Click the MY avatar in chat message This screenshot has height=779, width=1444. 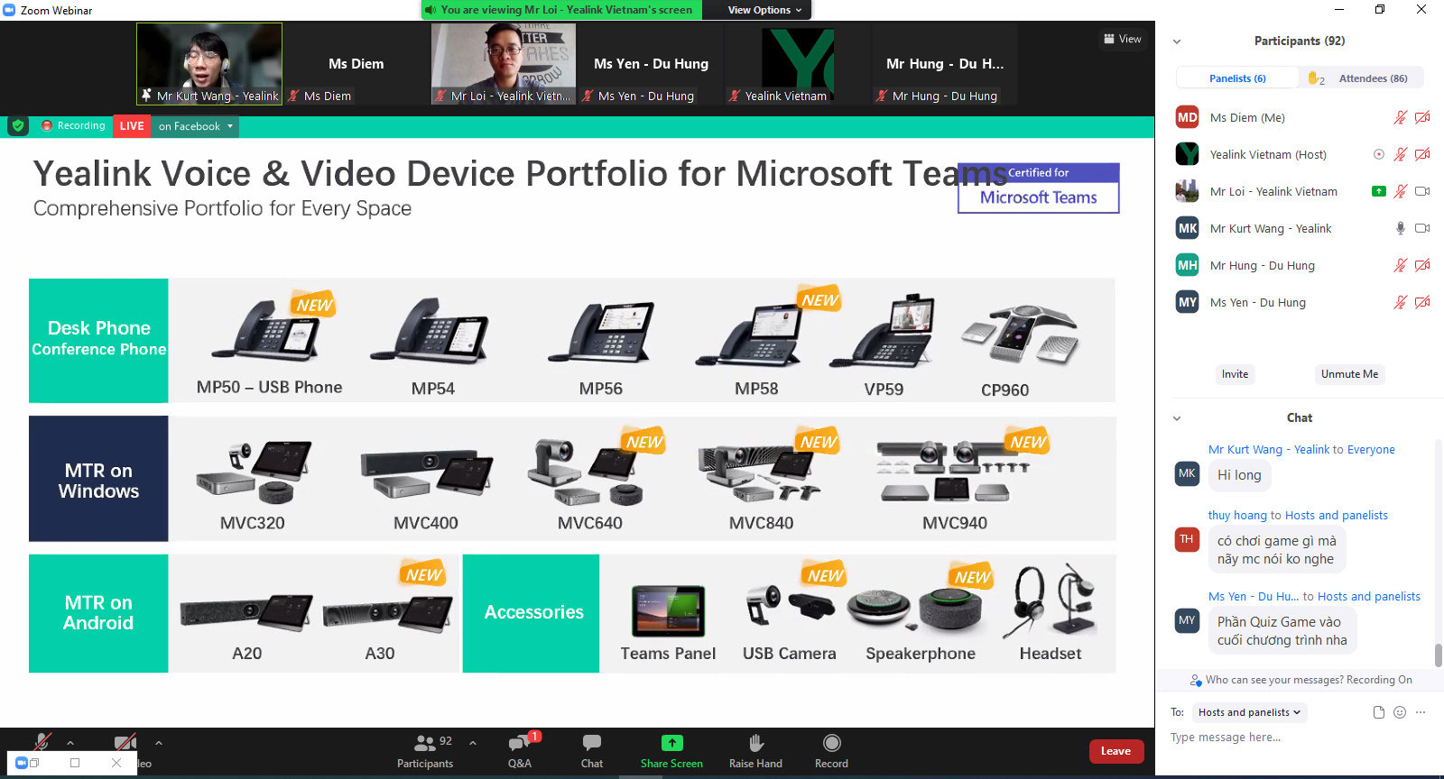(1187, 620)
